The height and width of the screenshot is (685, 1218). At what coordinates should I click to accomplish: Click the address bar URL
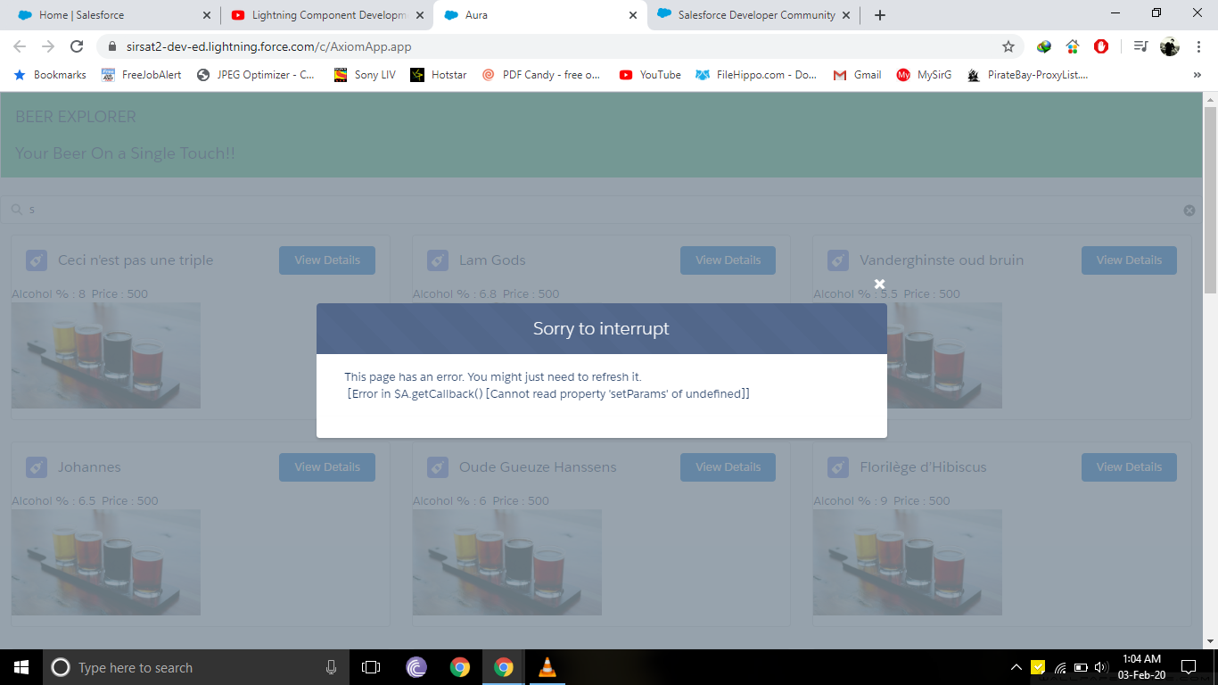[268, 46]
